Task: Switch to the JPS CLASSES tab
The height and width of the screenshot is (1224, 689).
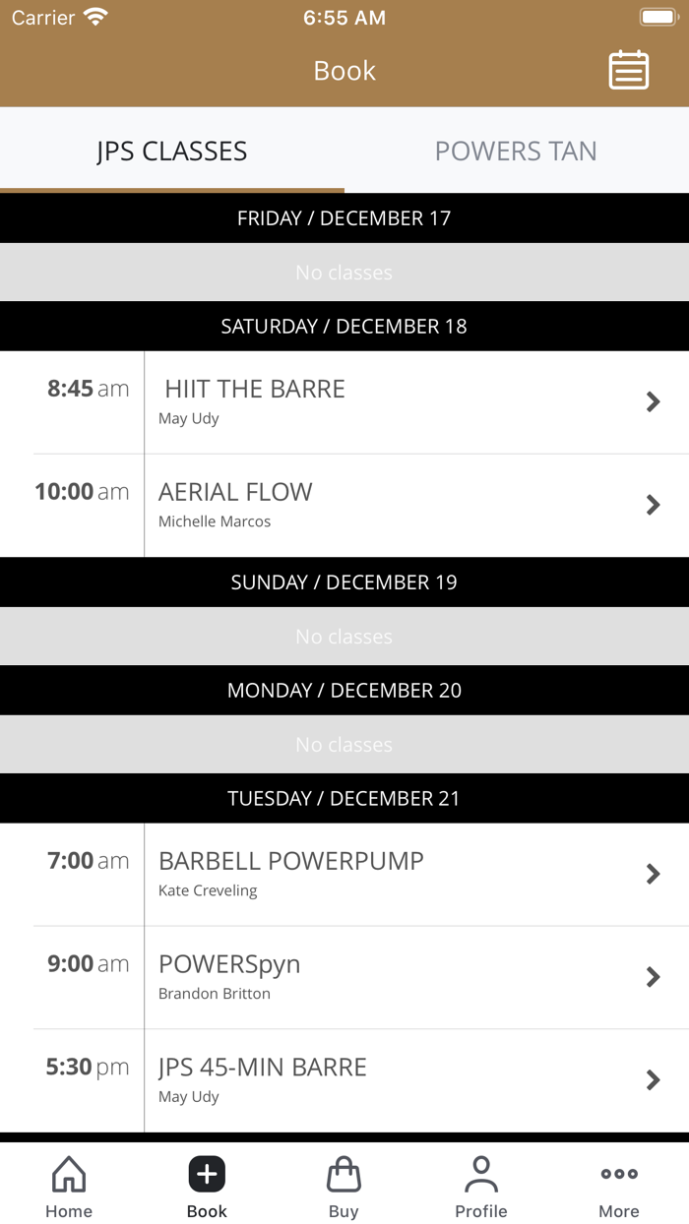Action: [x=172, y=152]
